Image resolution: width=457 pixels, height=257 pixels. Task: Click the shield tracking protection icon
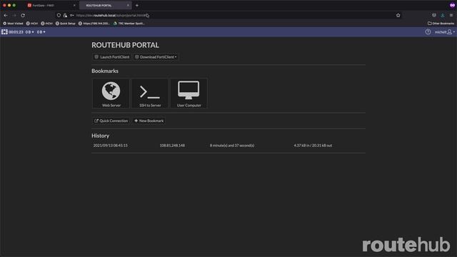coord(59,15)
